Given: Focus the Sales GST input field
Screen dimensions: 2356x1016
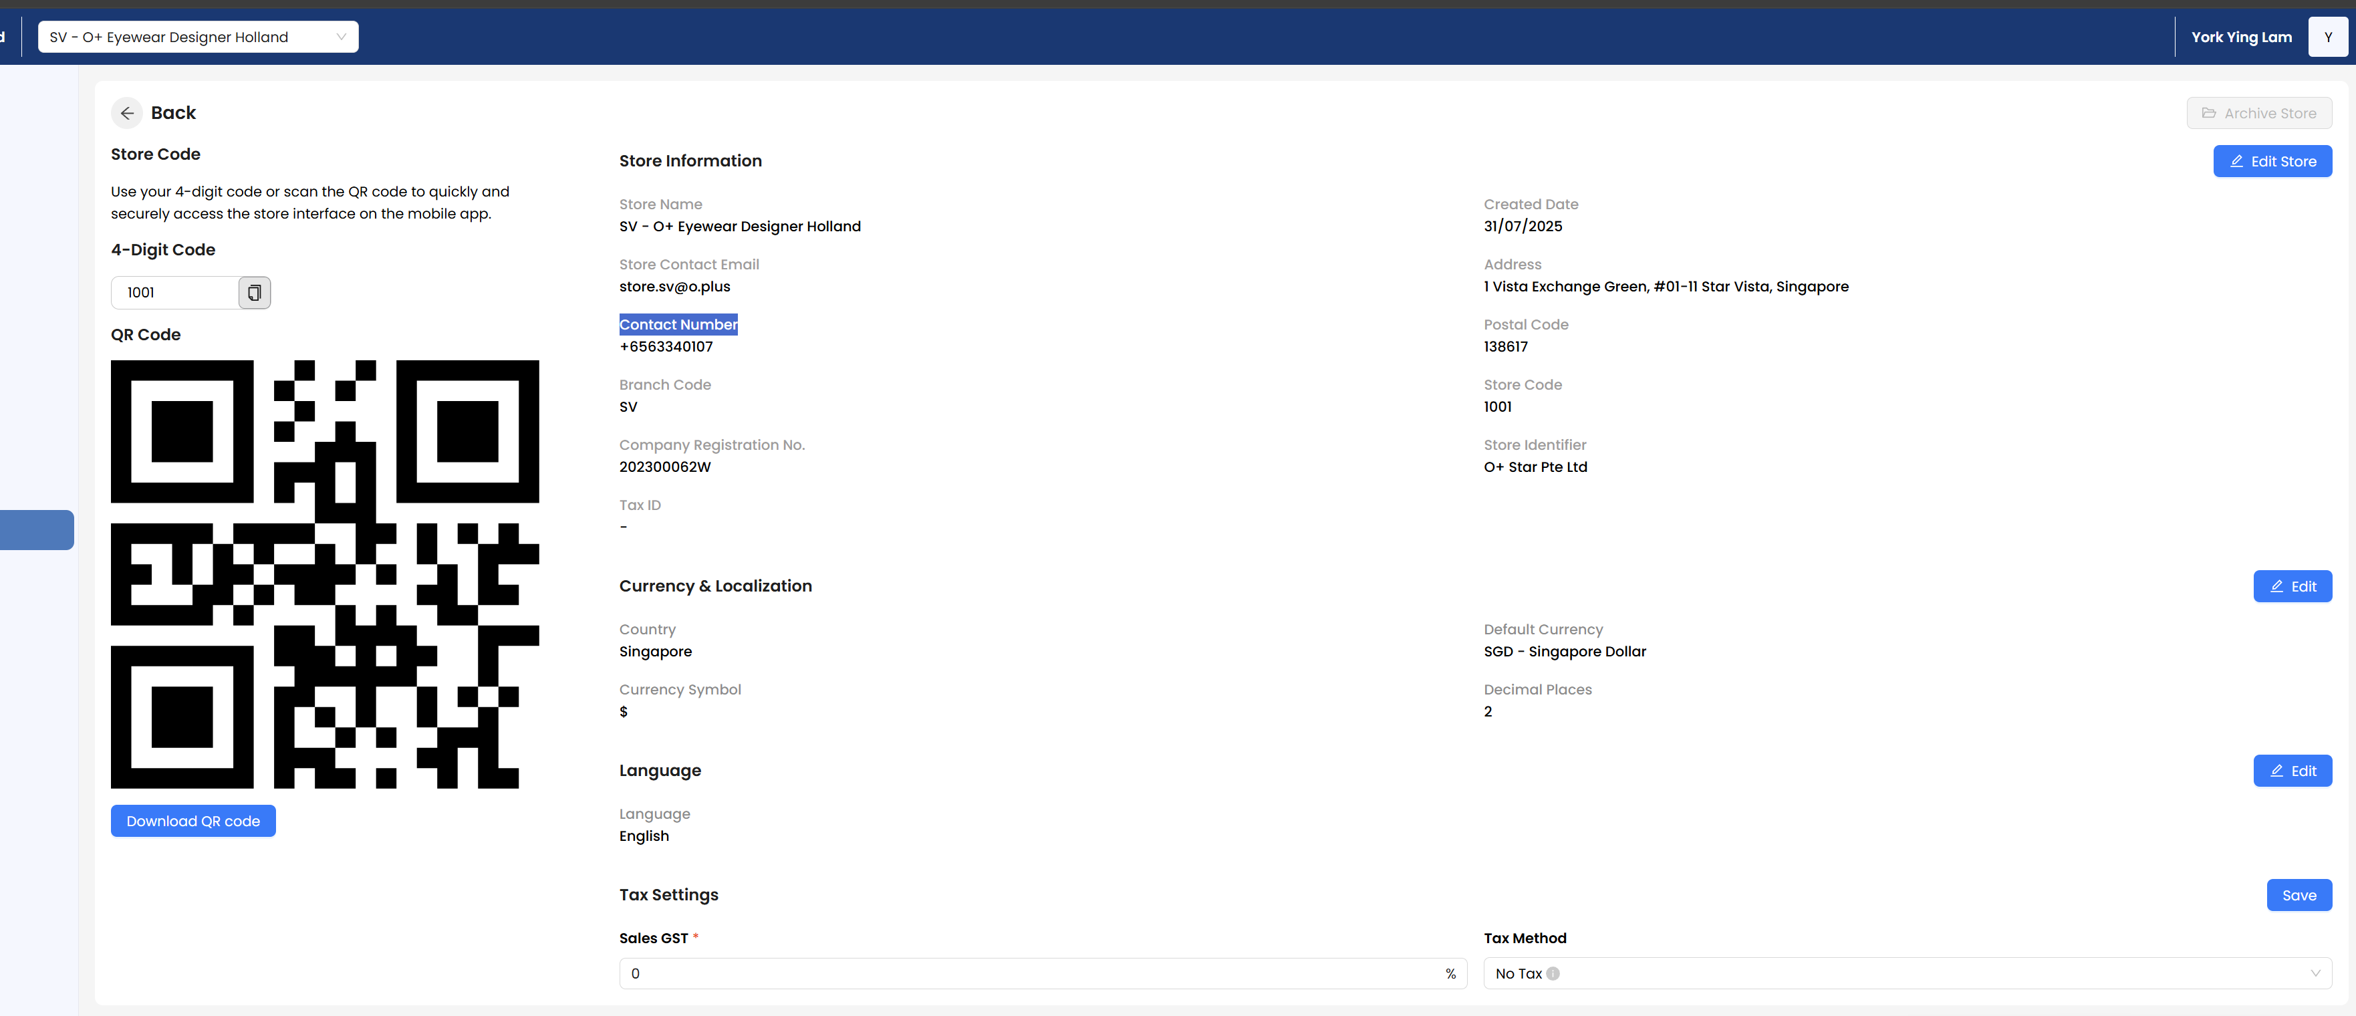Looking at the screenshot, I should pyautogui.click(x=1043, y=974).
